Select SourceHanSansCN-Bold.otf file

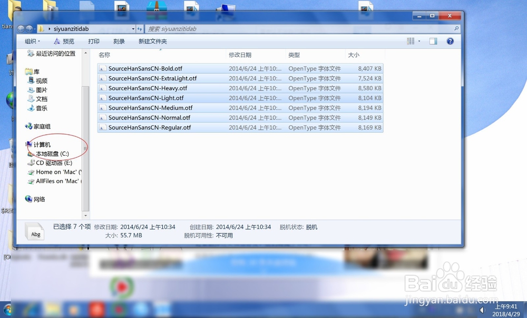(x=240, y=68)
